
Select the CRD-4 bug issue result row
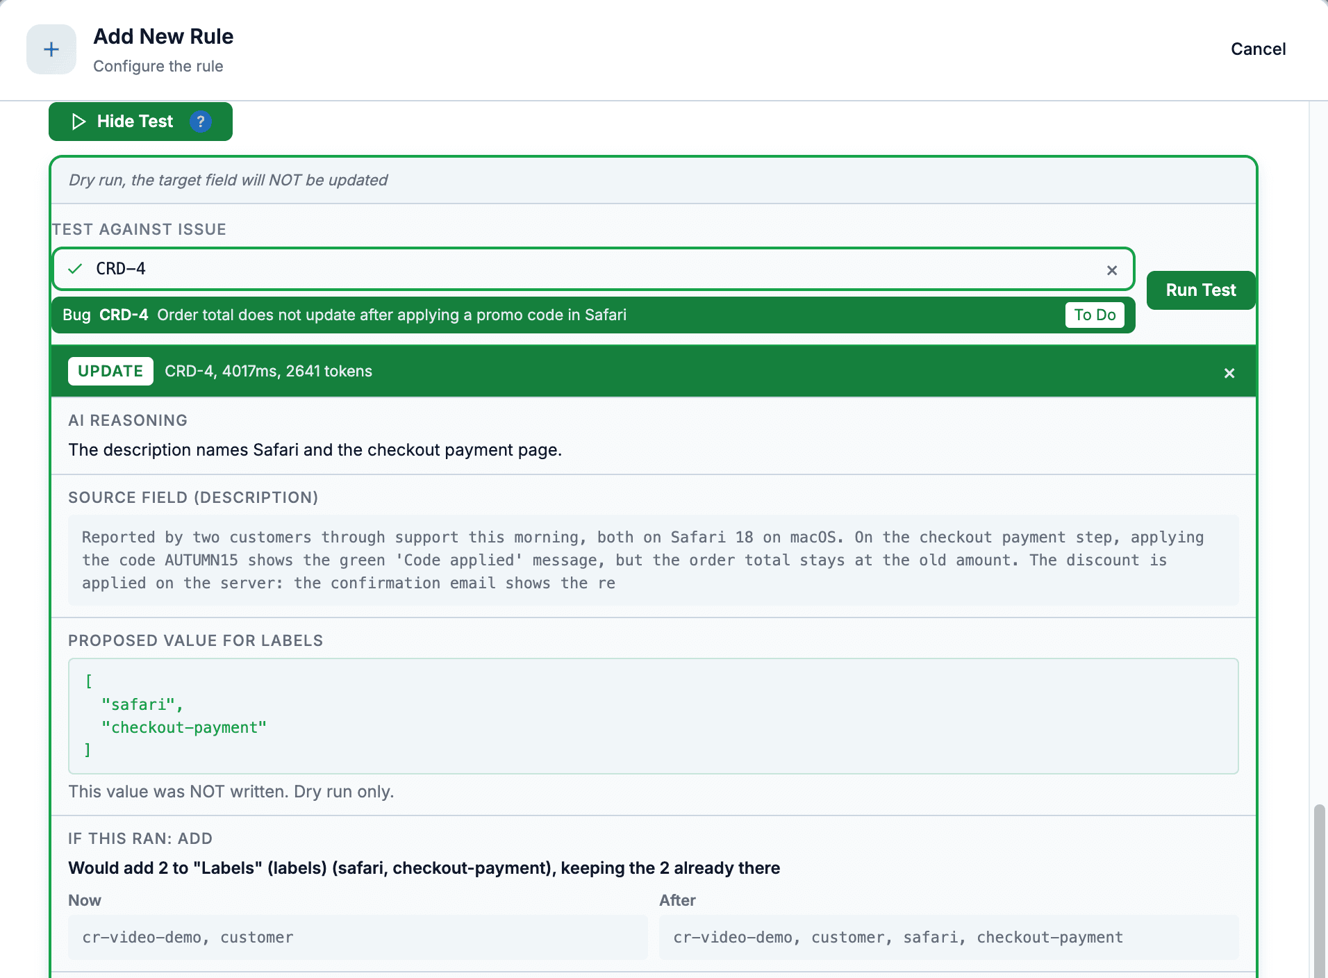(593, 315)
